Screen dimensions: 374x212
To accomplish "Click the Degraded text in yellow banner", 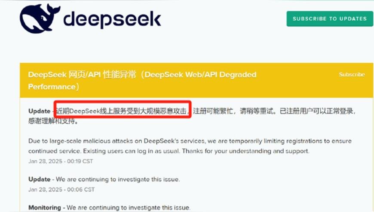I will (x=238, y=75).
